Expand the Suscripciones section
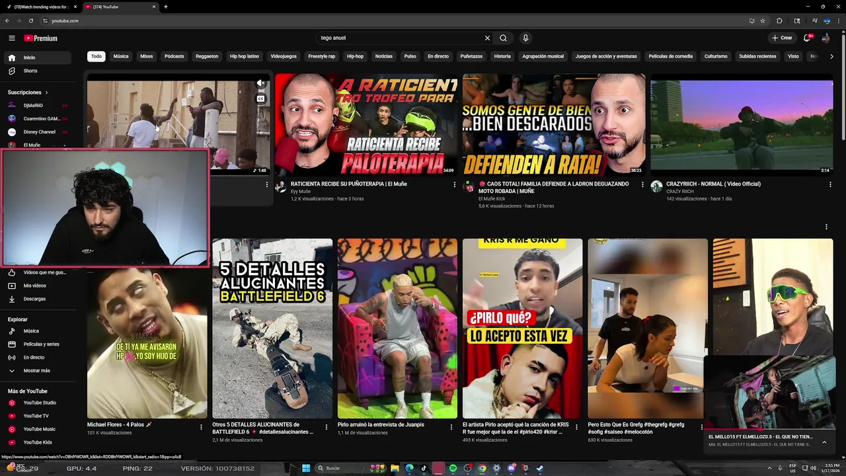846x476 pixels. click(27, 93)
